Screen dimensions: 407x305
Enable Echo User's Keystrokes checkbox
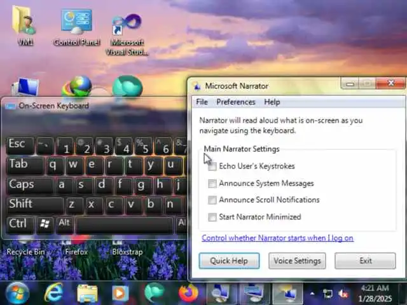point(212,166)
